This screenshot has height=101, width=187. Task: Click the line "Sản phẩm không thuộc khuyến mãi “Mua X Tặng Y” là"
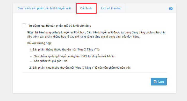66,50
